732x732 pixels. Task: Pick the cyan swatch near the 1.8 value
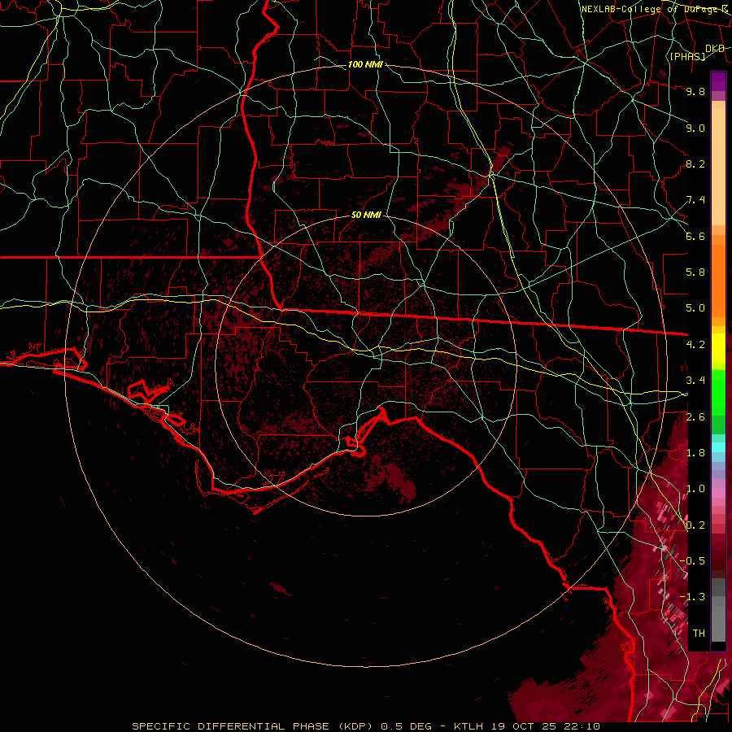tap(718, 447)
